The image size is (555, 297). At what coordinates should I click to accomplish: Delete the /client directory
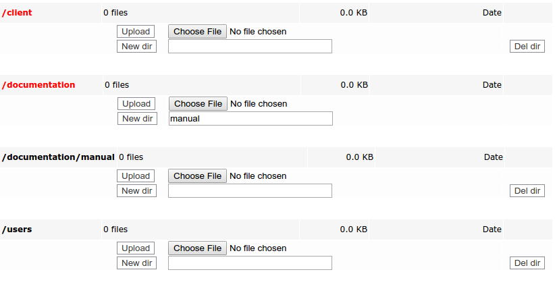click(x=527, y=46)
